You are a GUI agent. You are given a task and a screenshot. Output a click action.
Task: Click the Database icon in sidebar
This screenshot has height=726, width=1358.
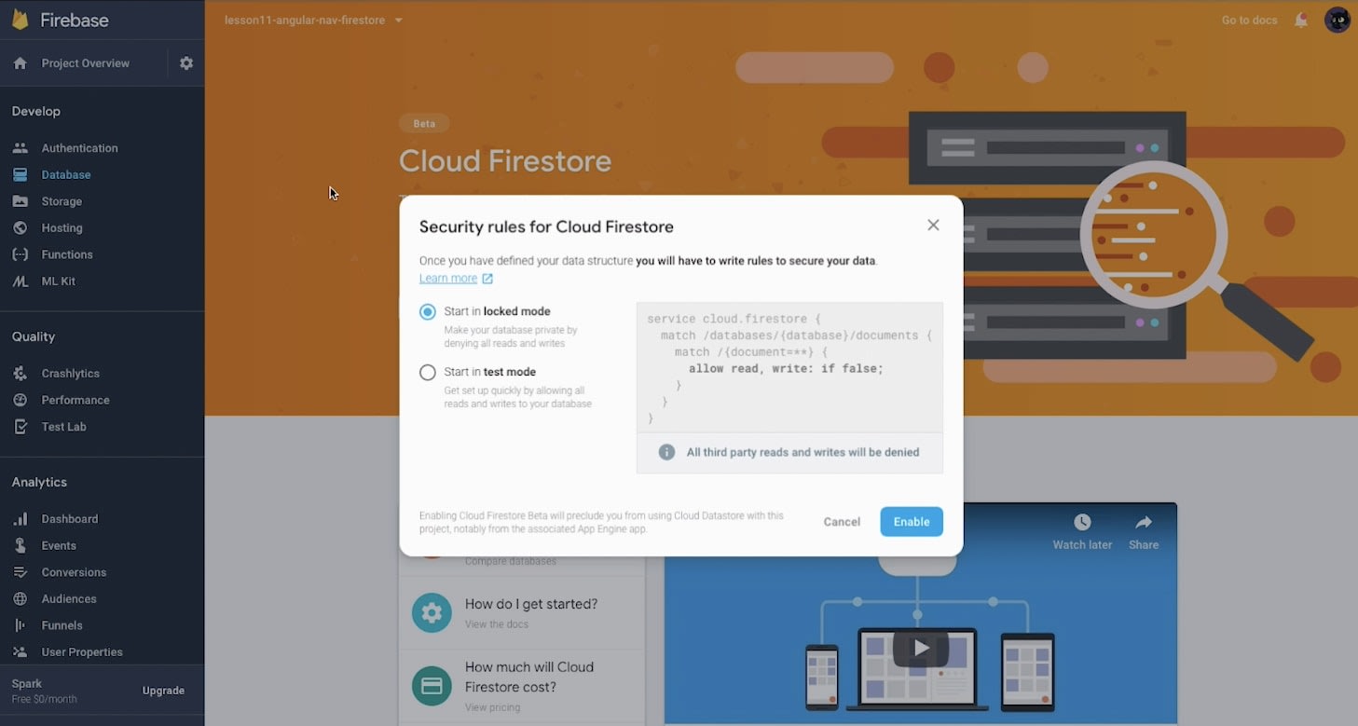click(21, 174)
